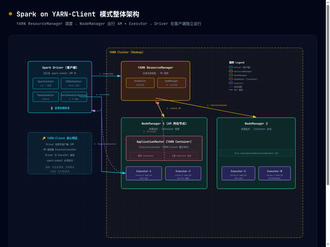Viewport: 330px width, 247px height.
Task: Click the 适合: 交互式查询、开发调试 line
Action: (x=60, y=167)
